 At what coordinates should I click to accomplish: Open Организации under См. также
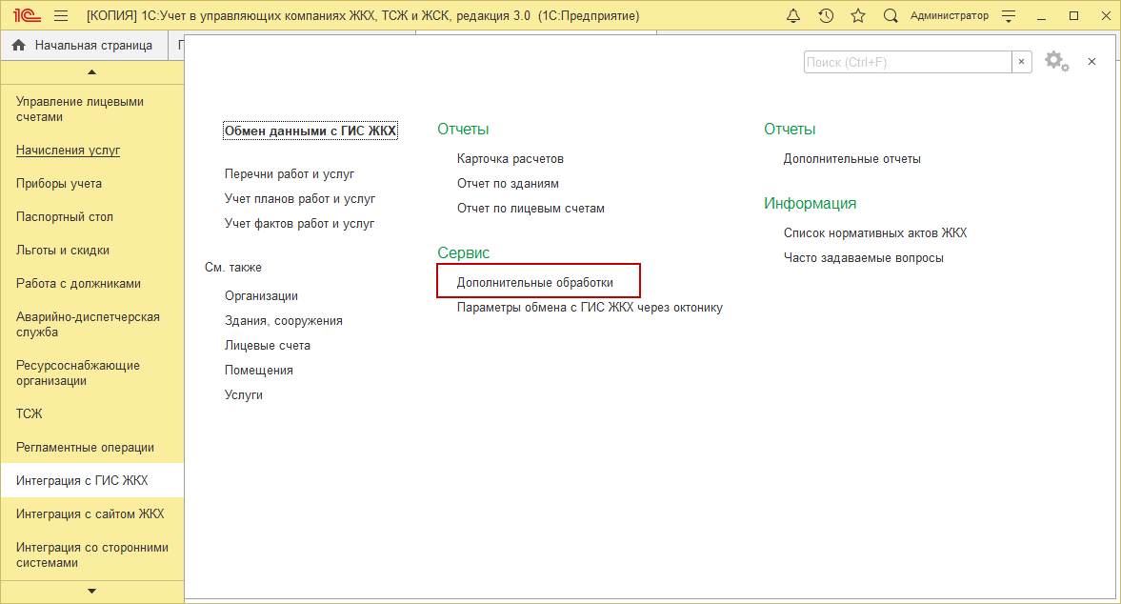coord(261,296)
